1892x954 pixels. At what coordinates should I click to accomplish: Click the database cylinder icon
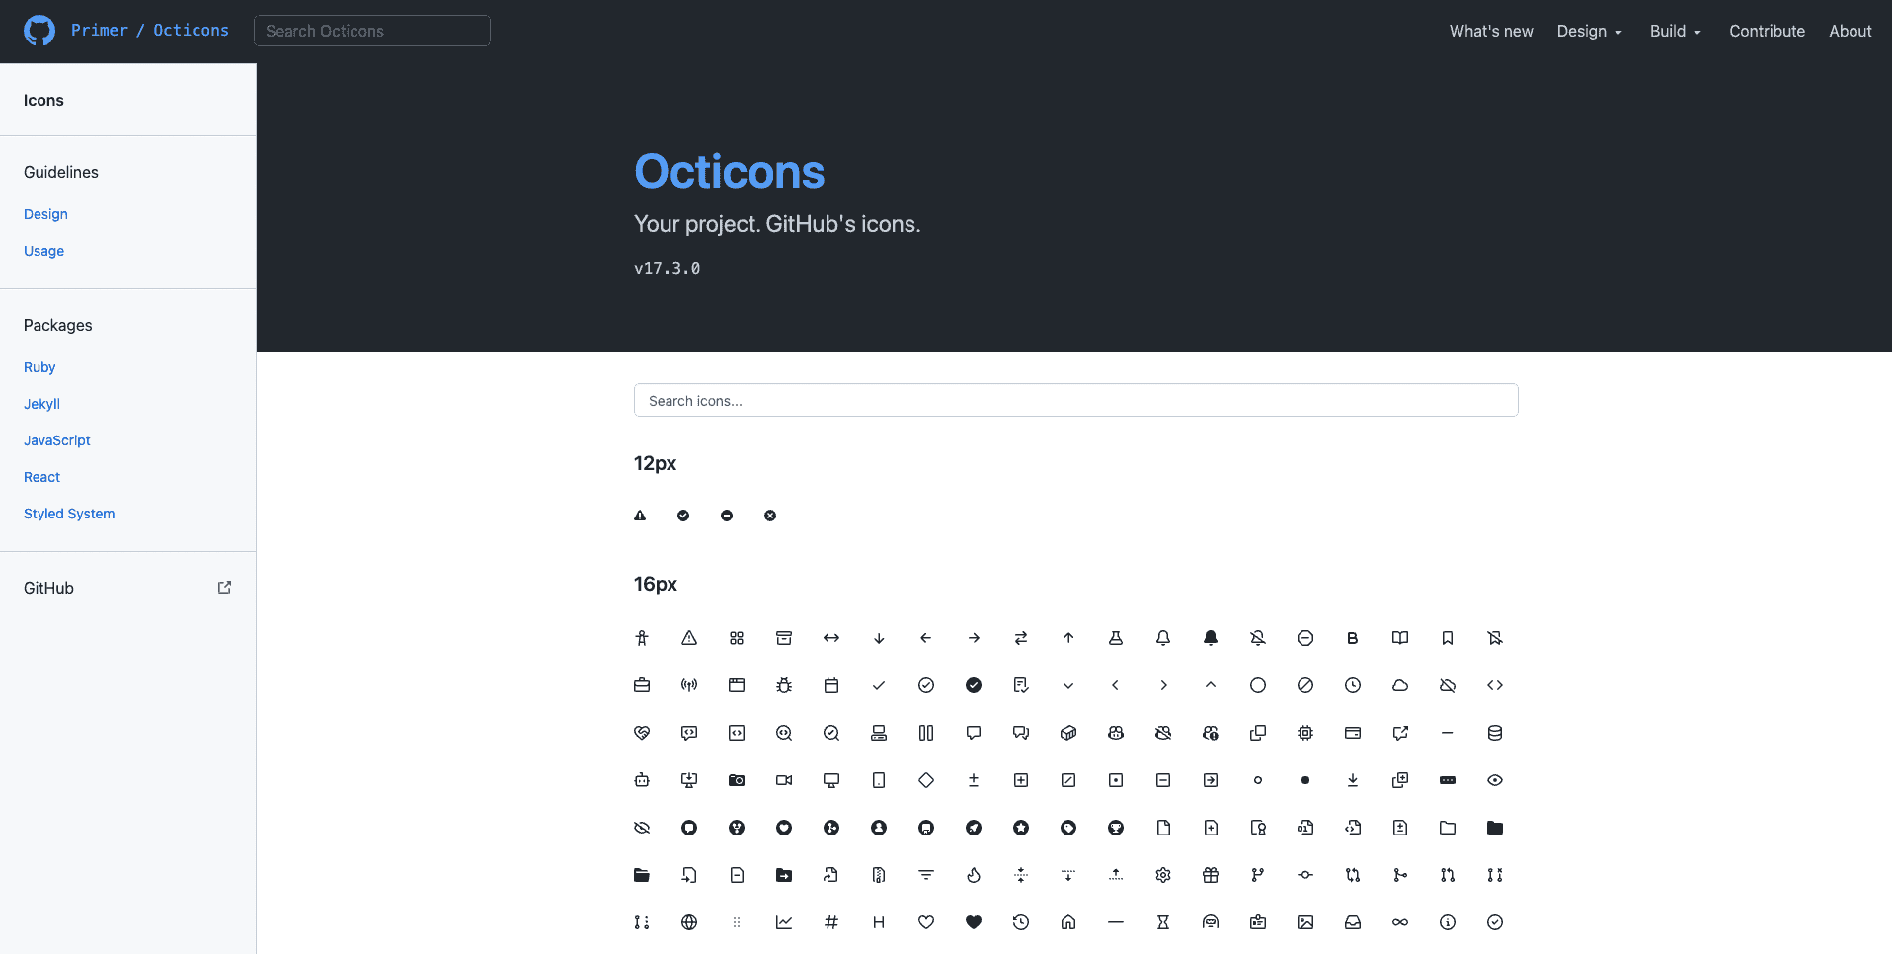(x=1495, y=733)
